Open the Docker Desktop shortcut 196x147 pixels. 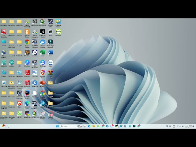43,42
